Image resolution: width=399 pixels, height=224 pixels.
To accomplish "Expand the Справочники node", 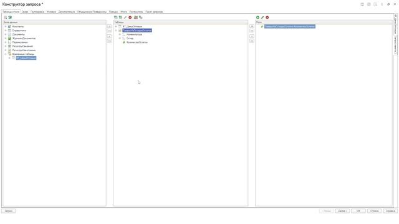I will [x=6, y=30].
